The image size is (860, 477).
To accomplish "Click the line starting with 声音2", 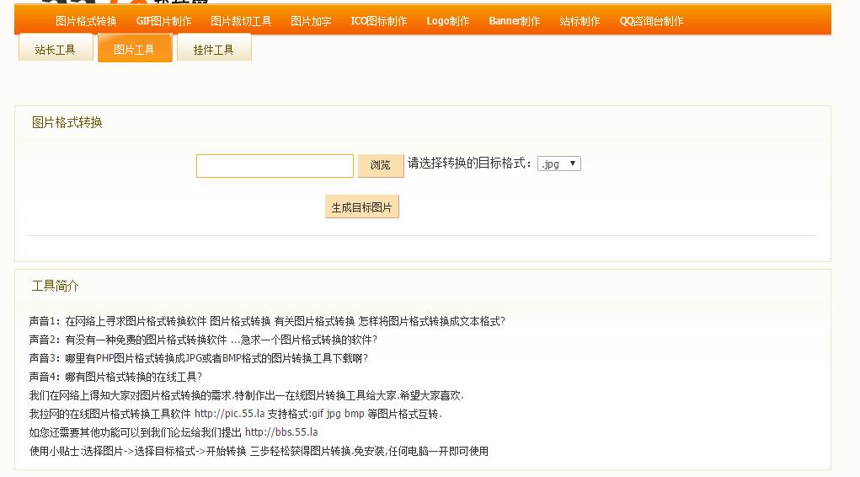I will click(x=203, y=340).
